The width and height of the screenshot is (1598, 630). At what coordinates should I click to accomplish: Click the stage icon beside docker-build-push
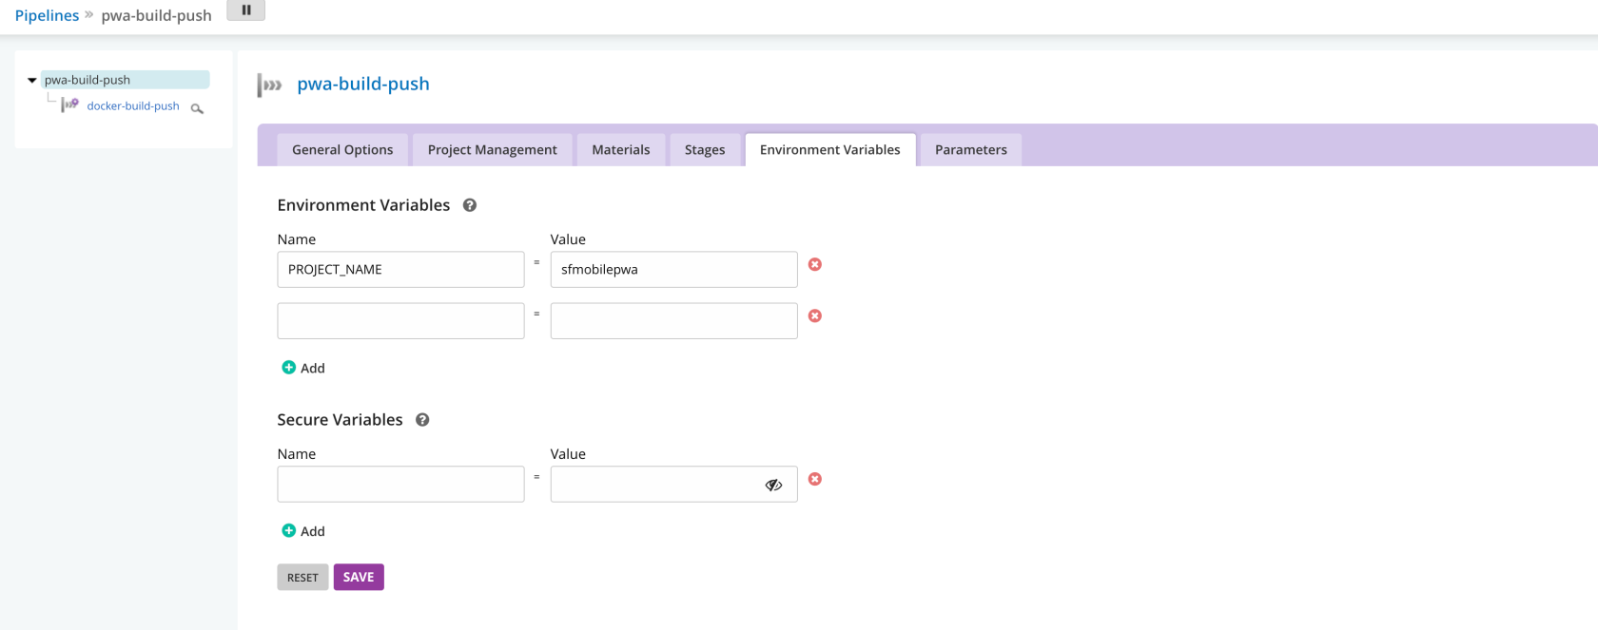click(70, 105)
